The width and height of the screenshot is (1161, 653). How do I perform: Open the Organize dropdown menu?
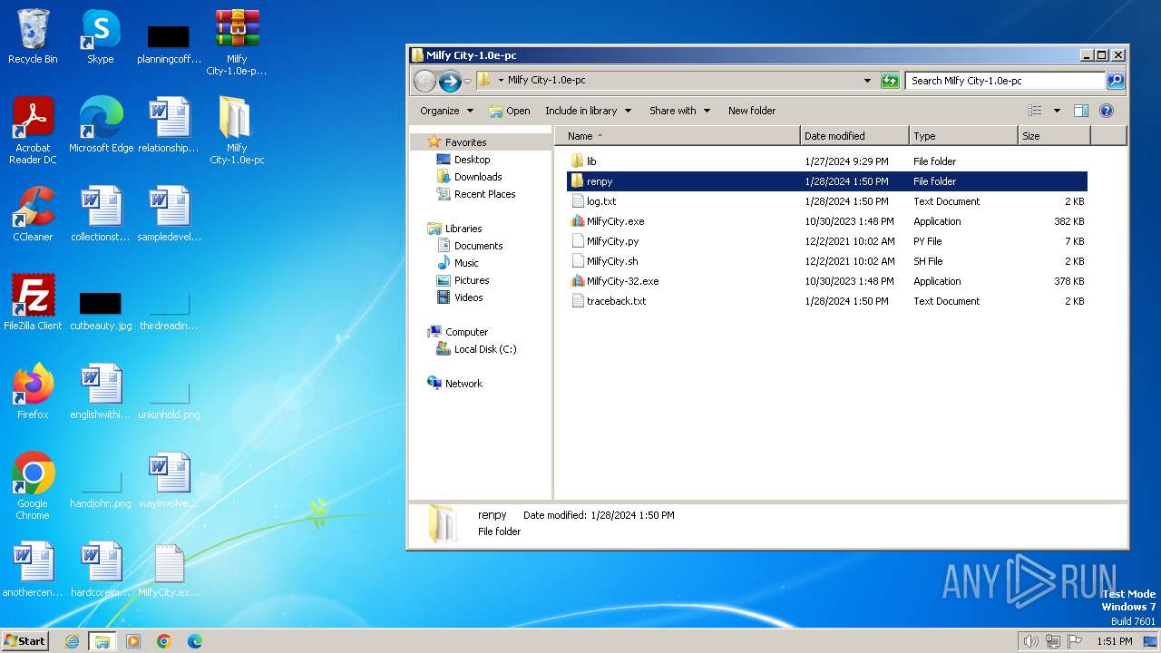click(446, 111)
